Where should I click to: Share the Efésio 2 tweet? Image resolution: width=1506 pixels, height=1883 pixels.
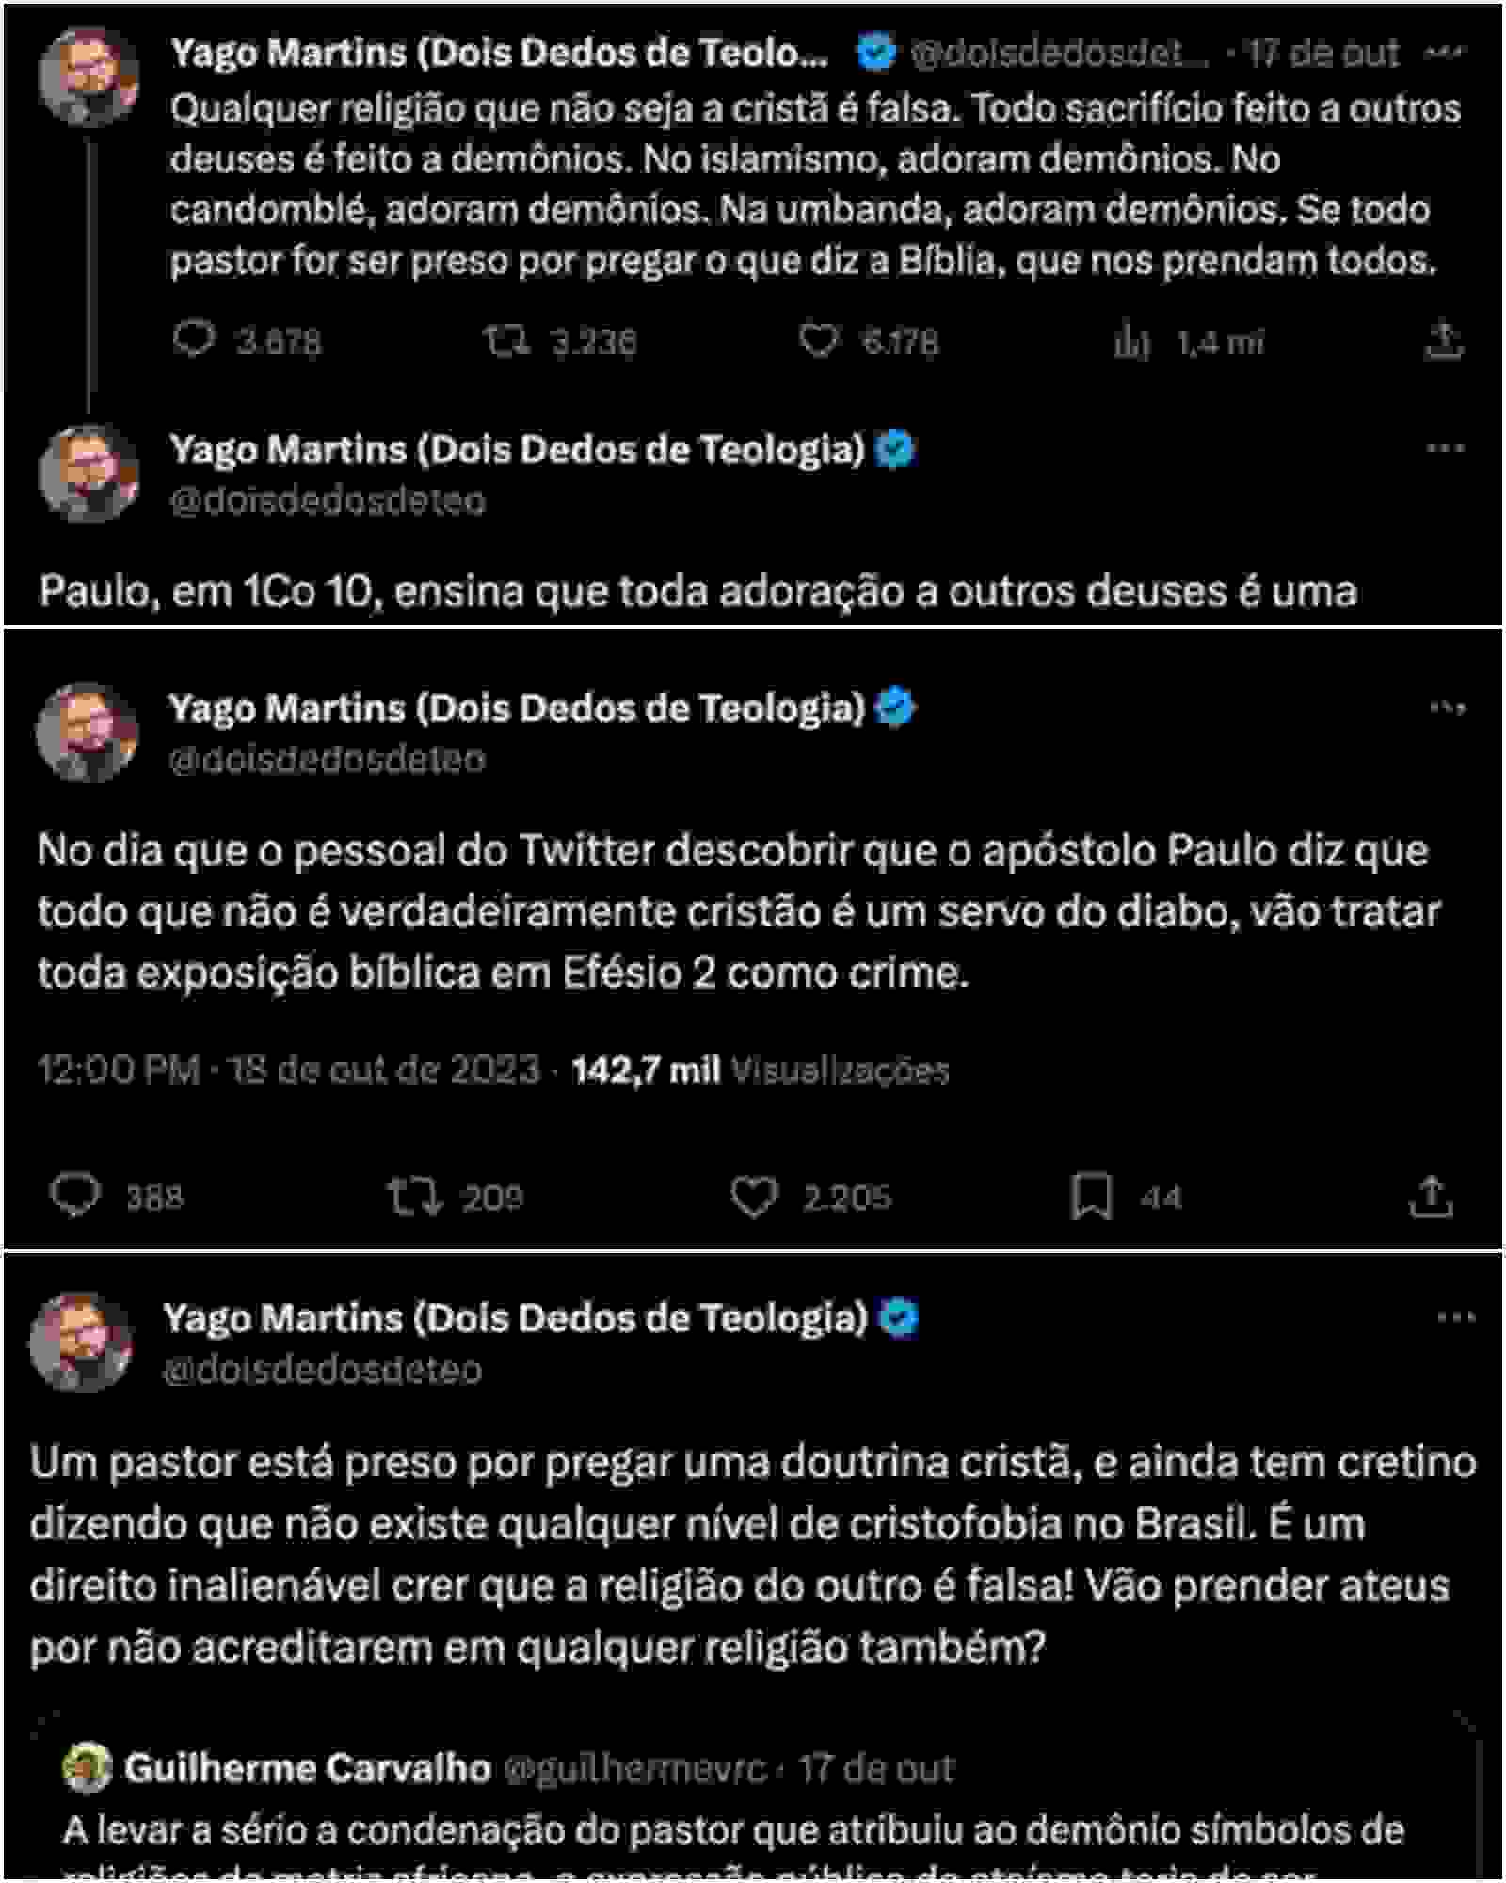(x=1431, y=1197)
